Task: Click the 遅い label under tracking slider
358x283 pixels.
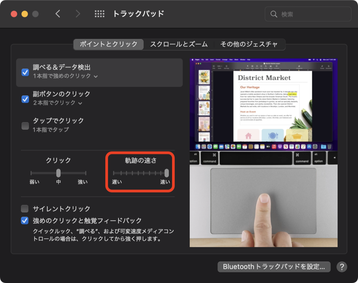Action: tap(117, 182)
